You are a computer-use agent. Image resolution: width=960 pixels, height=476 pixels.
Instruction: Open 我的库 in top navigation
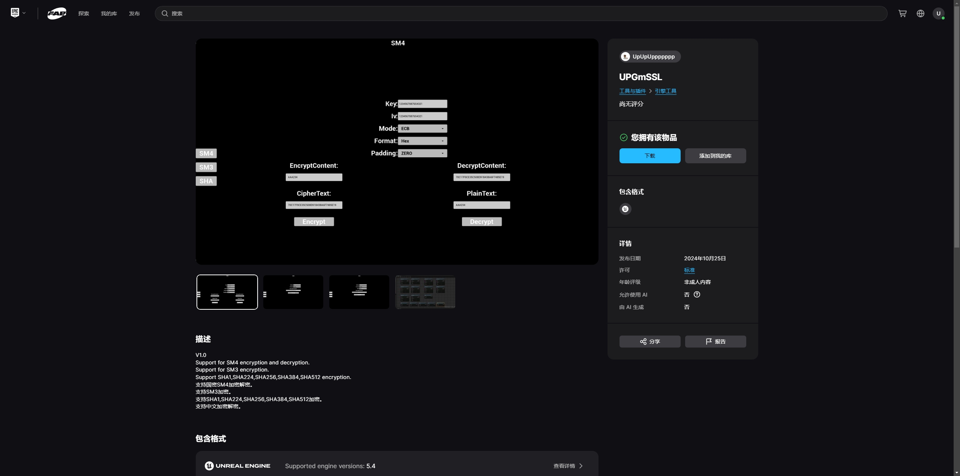(x=109, y=13)
